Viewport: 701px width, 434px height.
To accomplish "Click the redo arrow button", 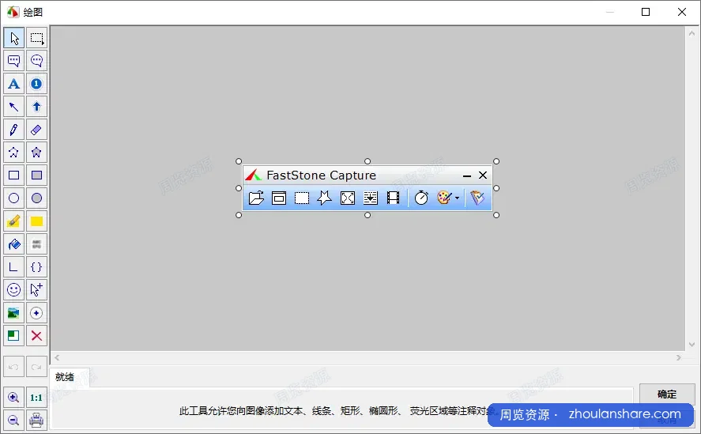I will [36, 368].
